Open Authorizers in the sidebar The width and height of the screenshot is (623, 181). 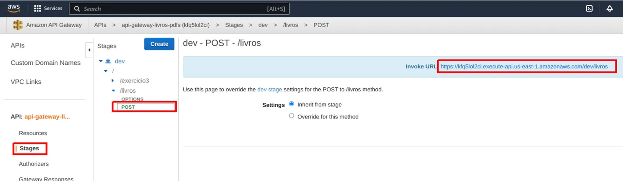[34, 164]
